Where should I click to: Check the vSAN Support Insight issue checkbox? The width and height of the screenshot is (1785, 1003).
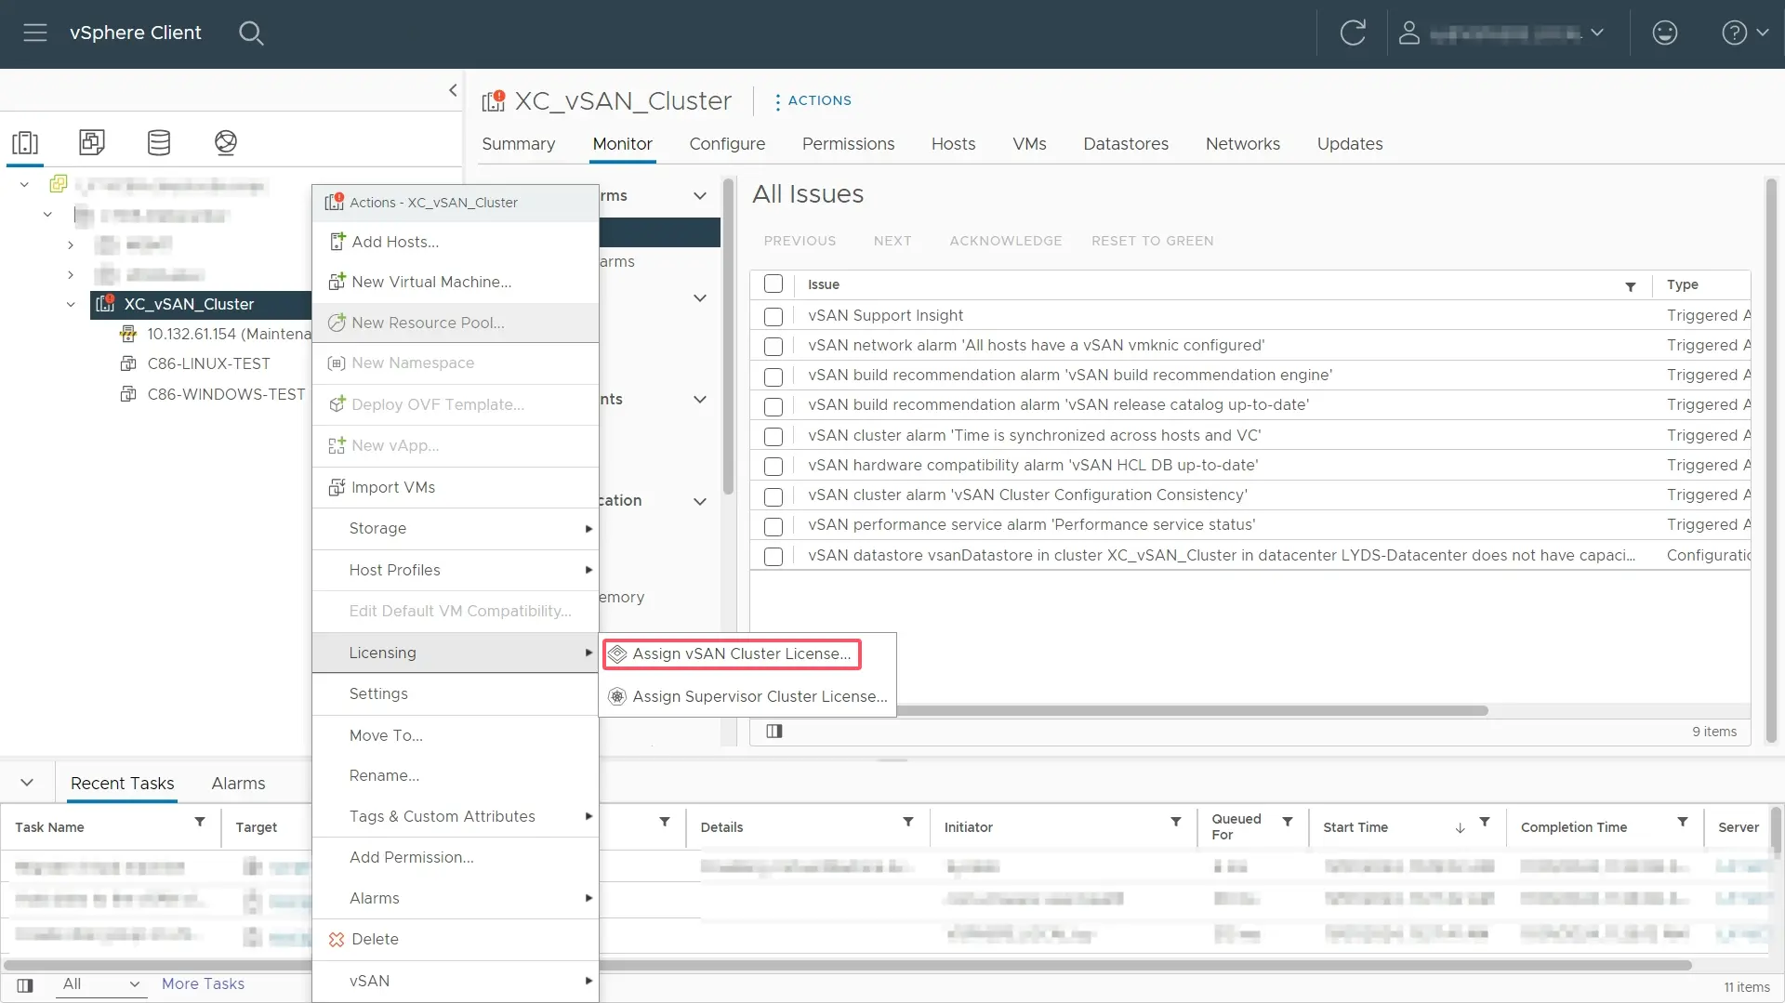pyautogui.click(x=773, y=316)
